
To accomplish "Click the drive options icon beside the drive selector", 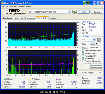I will (x=74, y=12).
